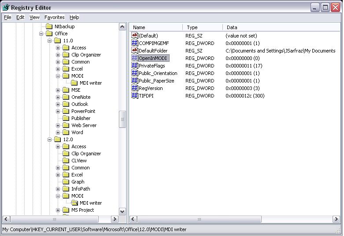Click the values pane scroll right arrow
The height and width of the screenshot is (236, 344).
coord(336,219)
